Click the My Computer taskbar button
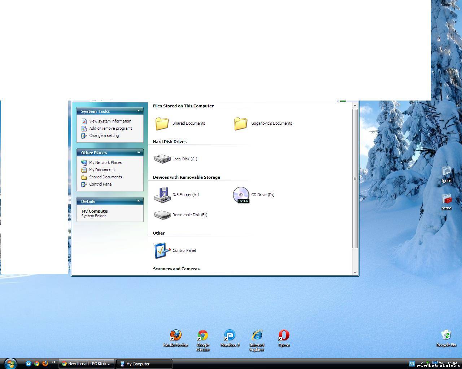 [144, 364]
